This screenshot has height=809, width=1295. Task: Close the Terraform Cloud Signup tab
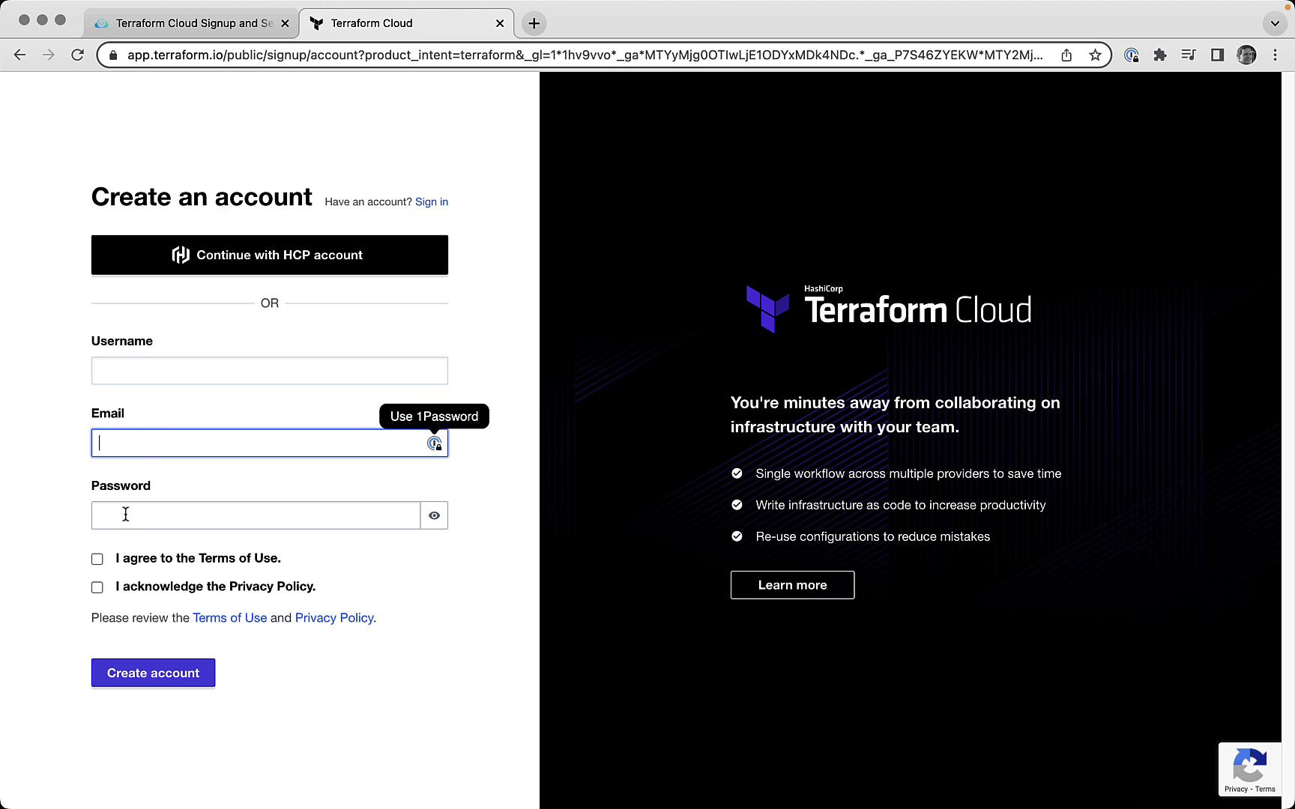(285, 23)
